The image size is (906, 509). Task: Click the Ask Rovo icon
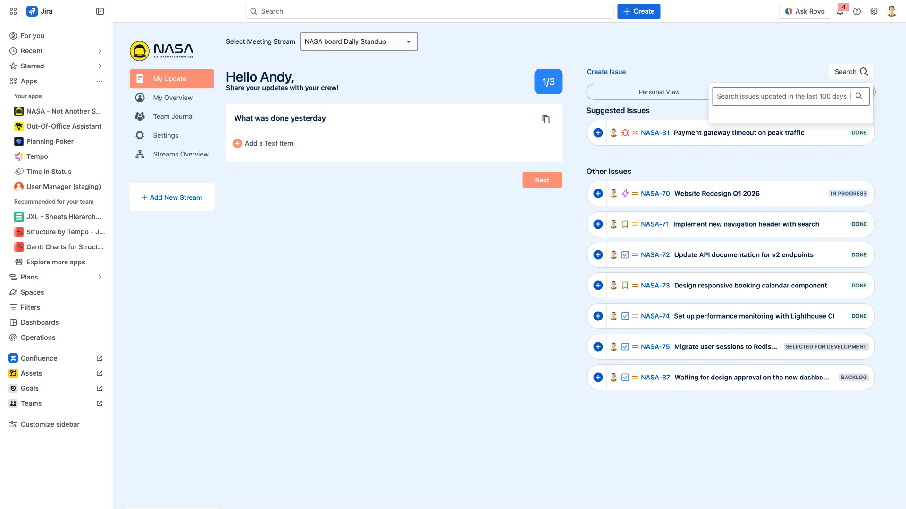(x=788, y=11)
